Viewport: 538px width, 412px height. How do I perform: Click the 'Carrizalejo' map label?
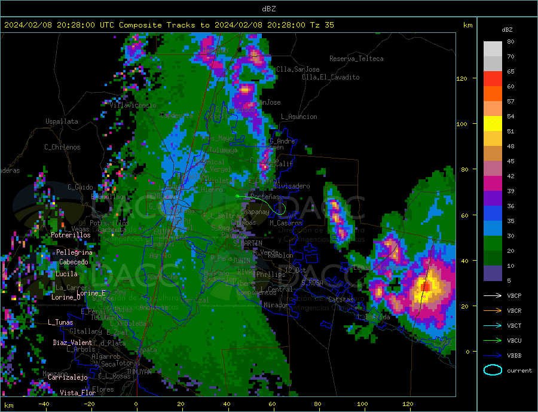tap(68, 377)
